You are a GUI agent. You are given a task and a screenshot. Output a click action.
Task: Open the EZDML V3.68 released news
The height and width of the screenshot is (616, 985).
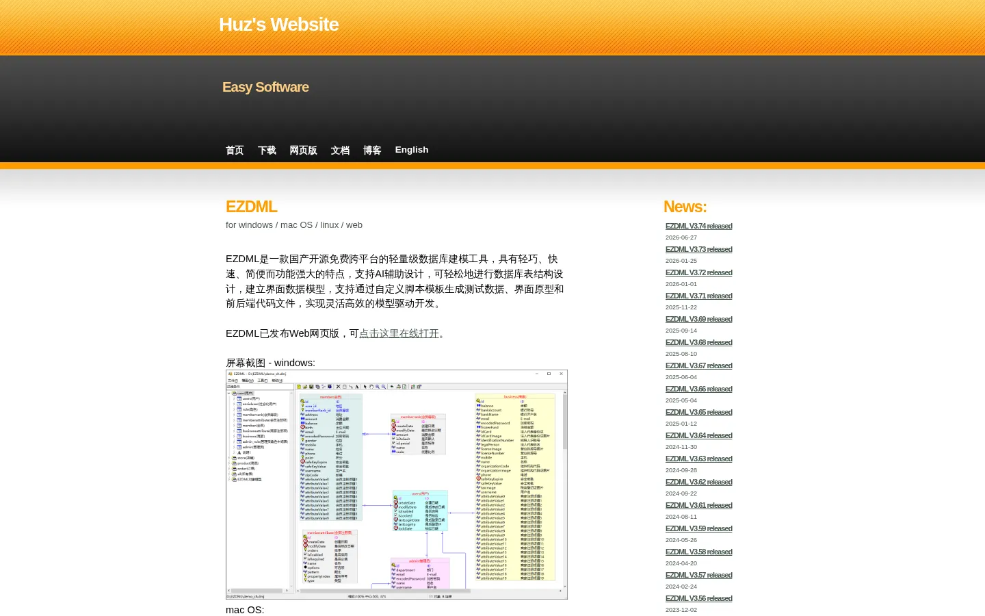coord(698,342)
